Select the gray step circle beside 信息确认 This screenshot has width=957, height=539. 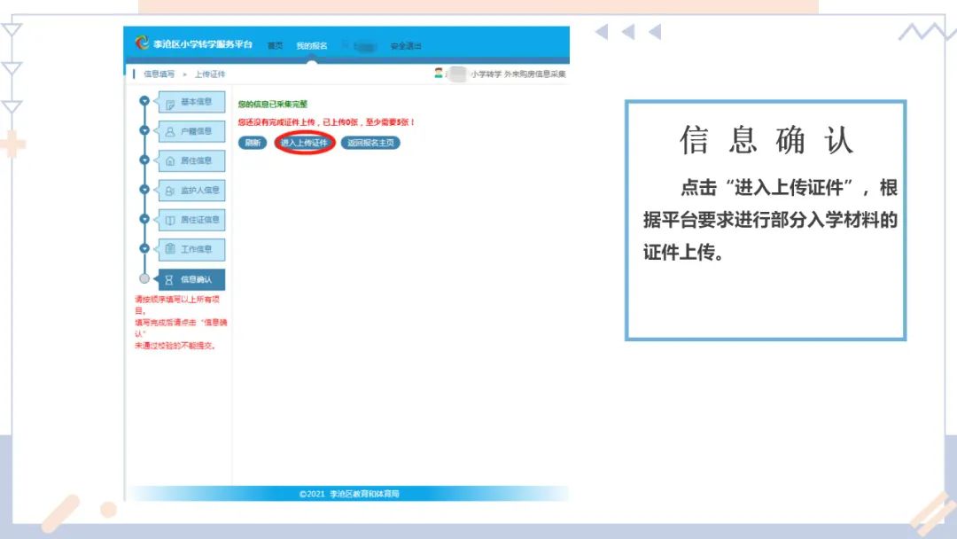[144, 278]
